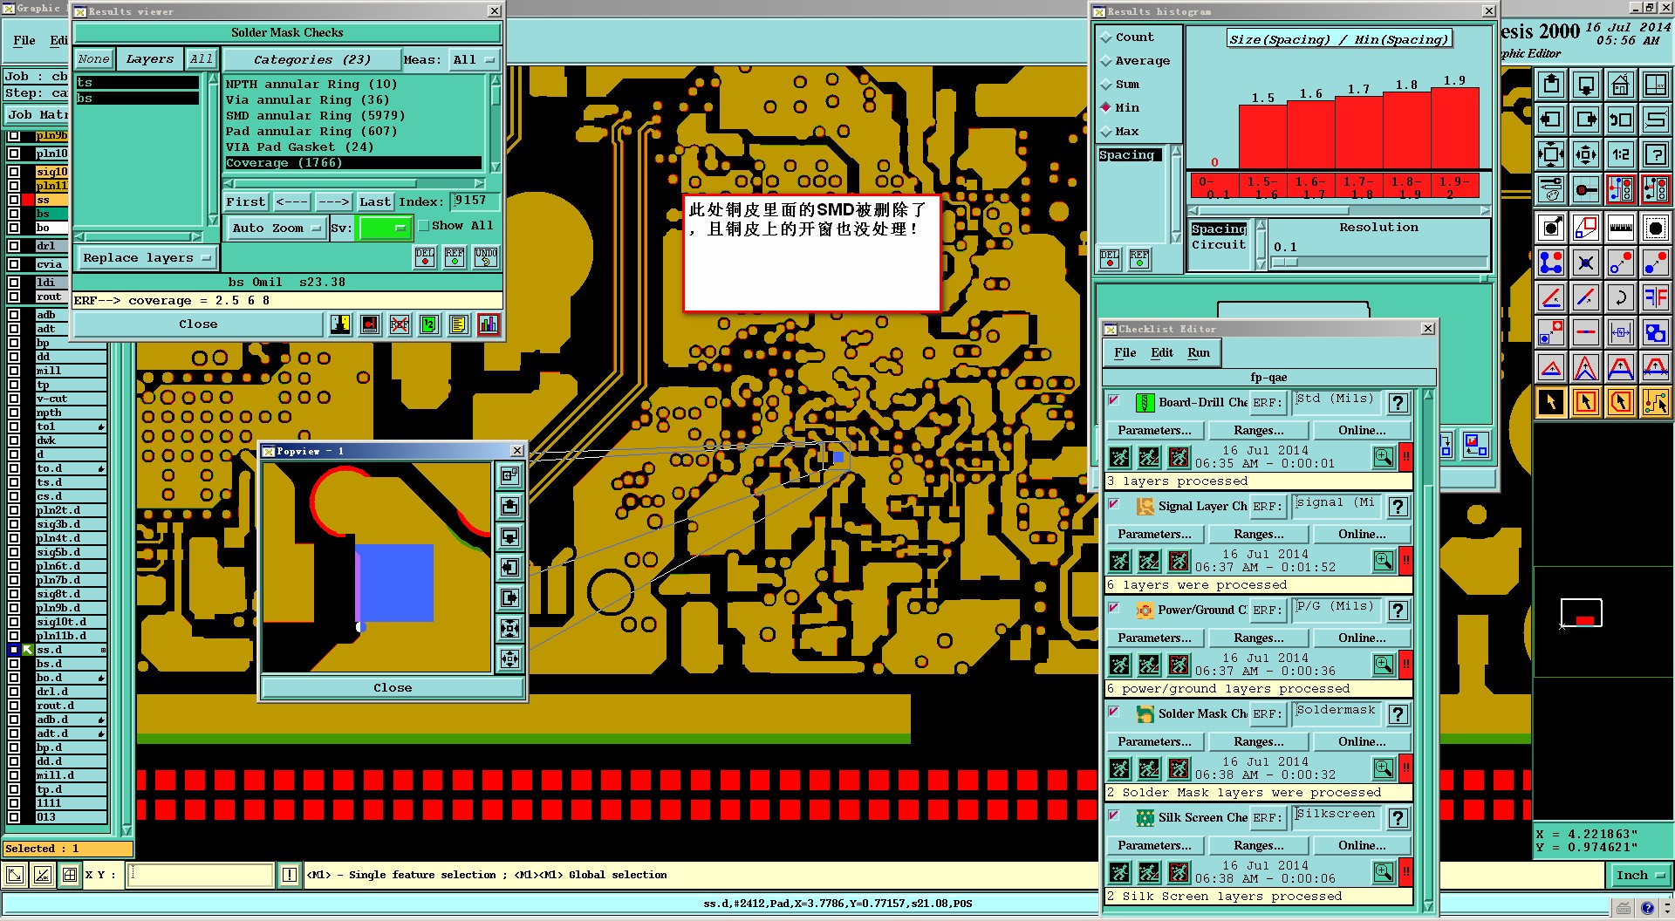The image size is (1675, 921).
Task: Click the pan-up icon in right toolbar
Action: [x=1551, y=85]
